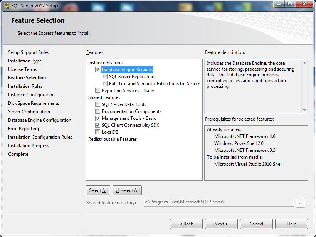Select the Instance Features group heading

coord(106,63)
